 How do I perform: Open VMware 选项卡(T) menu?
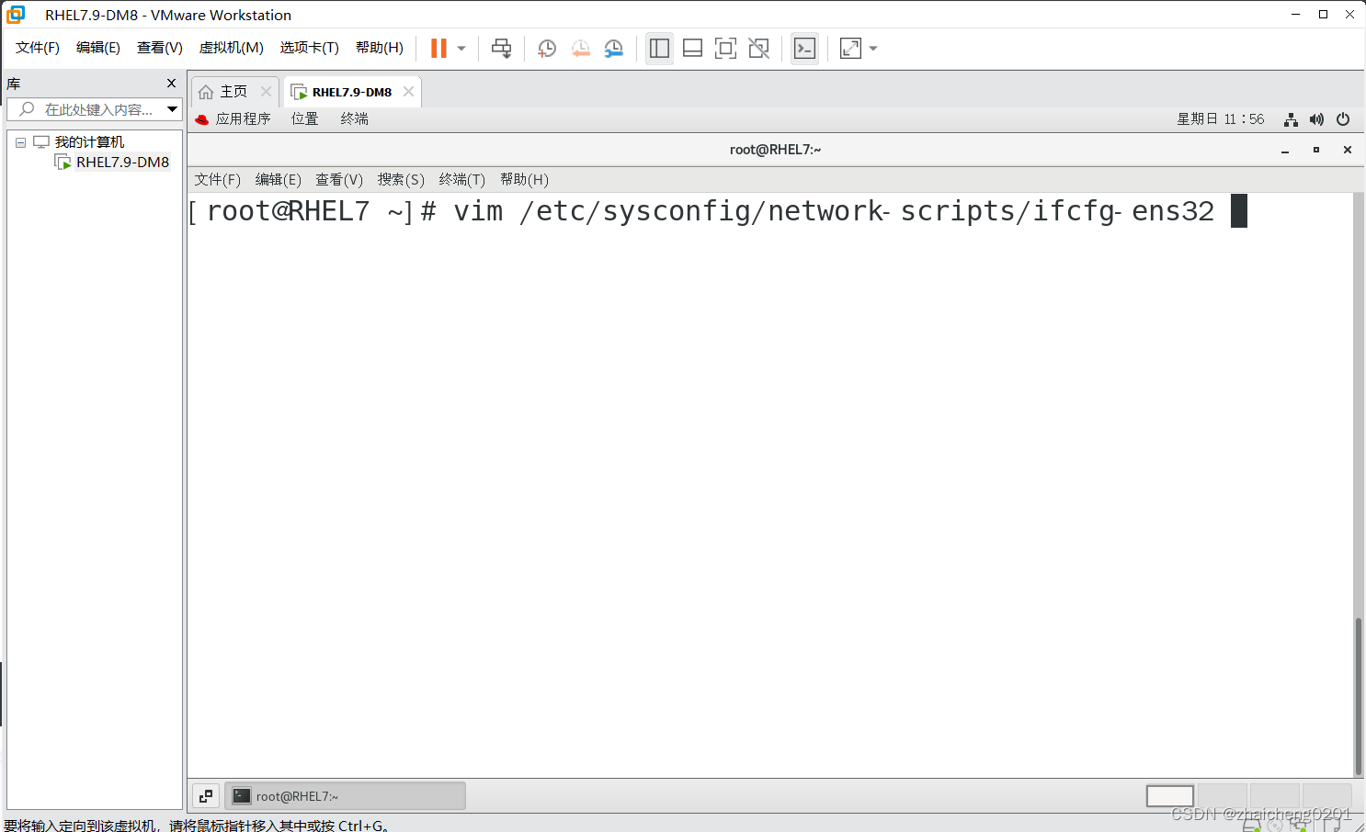pos(310,48)
